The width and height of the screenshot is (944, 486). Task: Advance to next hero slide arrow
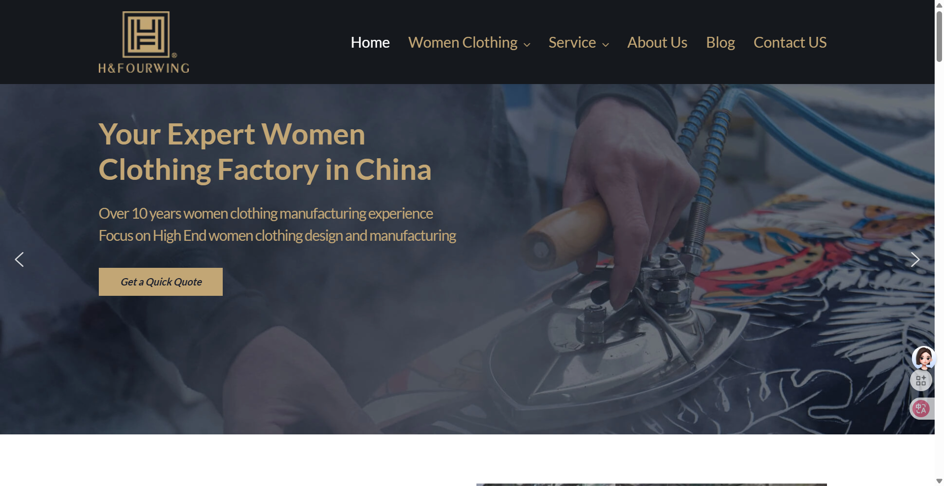click(x=915, y=259)
